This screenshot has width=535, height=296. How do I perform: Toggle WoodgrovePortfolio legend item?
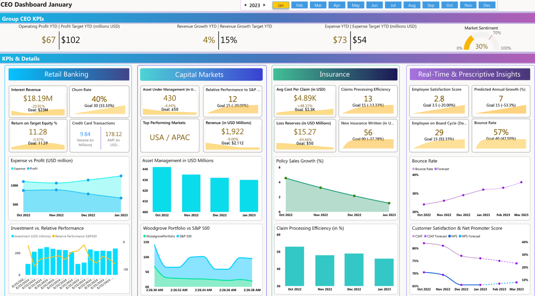159,236
